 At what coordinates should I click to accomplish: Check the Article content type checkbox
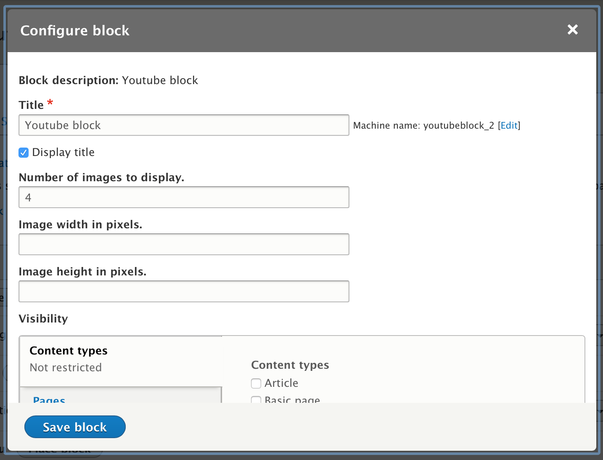tap(256, 383)
